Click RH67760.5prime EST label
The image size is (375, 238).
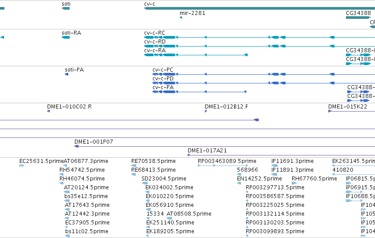click(314, 178)
